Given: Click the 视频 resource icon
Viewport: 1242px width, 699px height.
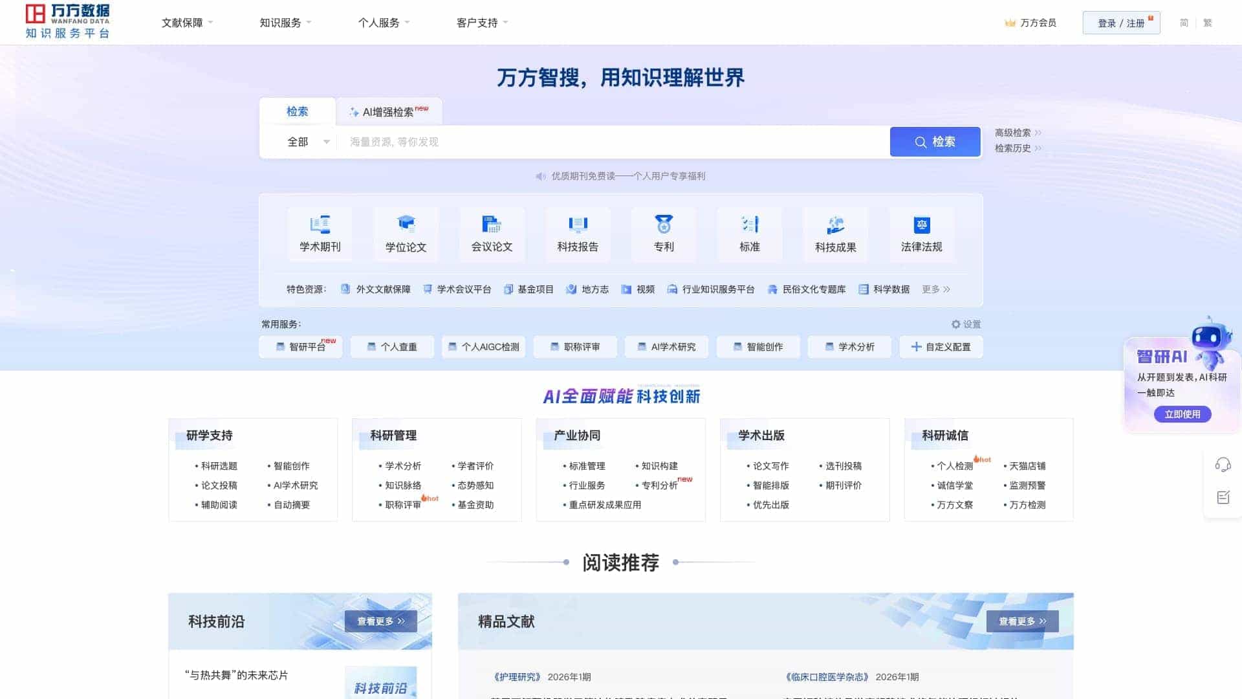Looking at the screenshot, I should (626, 289).
